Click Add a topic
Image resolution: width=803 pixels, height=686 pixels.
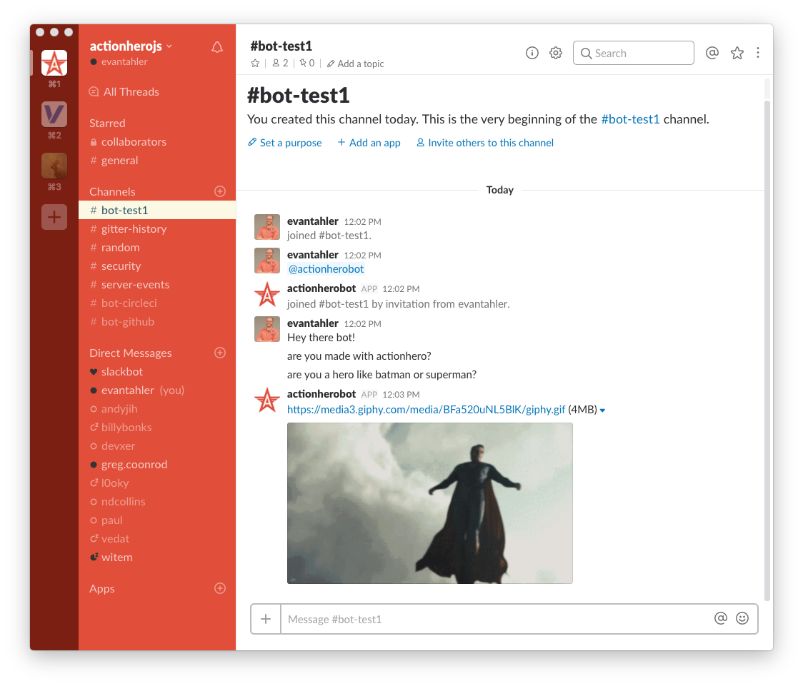(355, 64)
